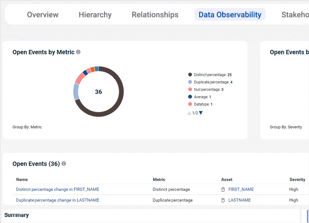Image resolution: width=309 pixels, height=223 pixels.
Task: Select the Duplicate percentage legend marker
Action: (x=190, y=82)
